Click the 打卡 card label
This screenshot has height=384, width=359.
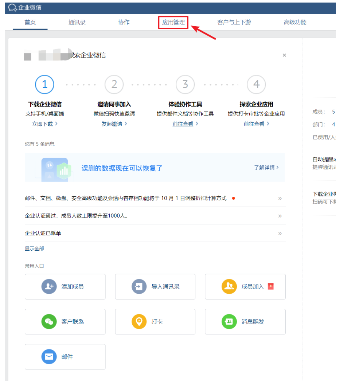click(x=157, y=322)
